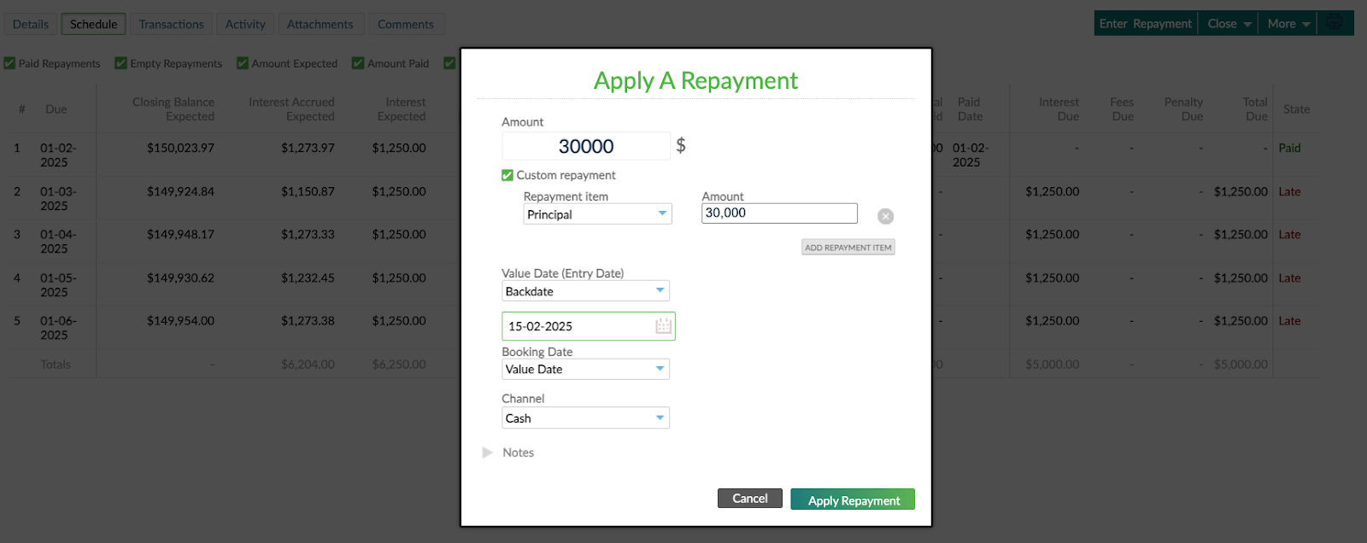
Task: Open the Transactions tab
Action: [x=172, y=24]
